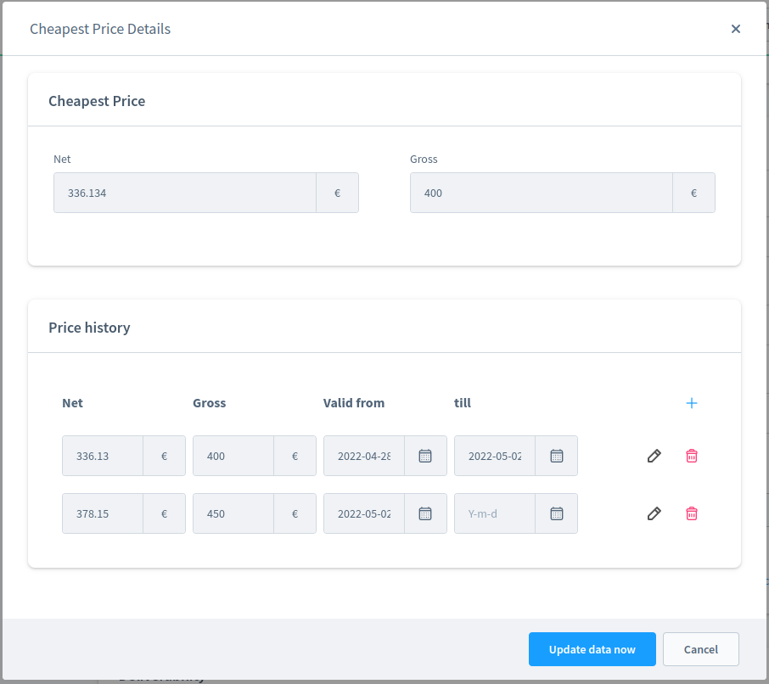
Task: Close the dialog with the X
Action: 736,28
